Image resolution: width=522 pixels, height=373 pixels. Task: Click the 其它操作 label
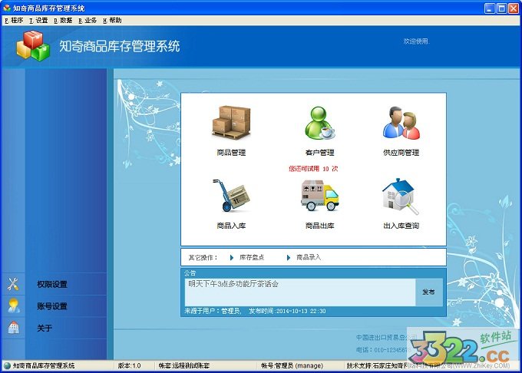coord(203,258)
